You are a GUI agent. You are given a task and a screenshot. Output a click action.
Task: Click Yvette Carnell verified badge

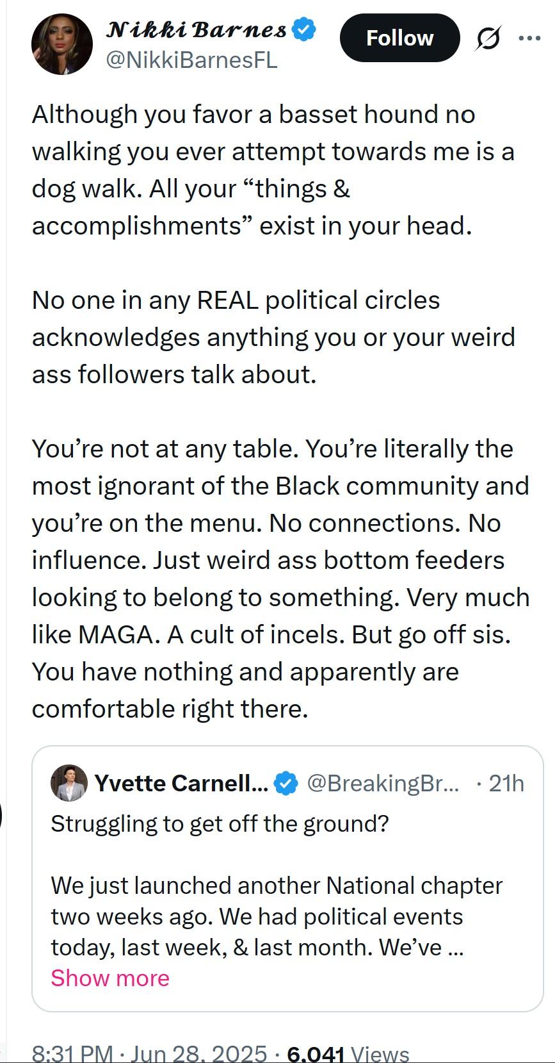pyautogui.click(x=286, y=783)
